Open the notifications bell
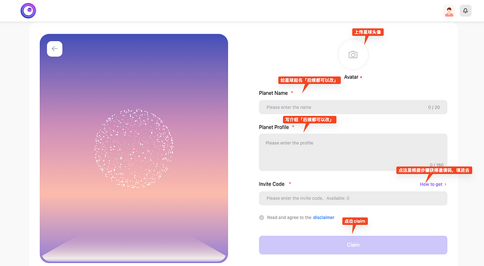 [465, 10]
